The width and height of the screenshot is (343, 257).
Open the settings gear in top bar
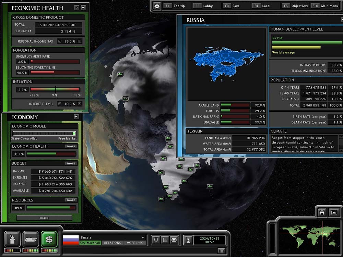(x=157, y=6)
